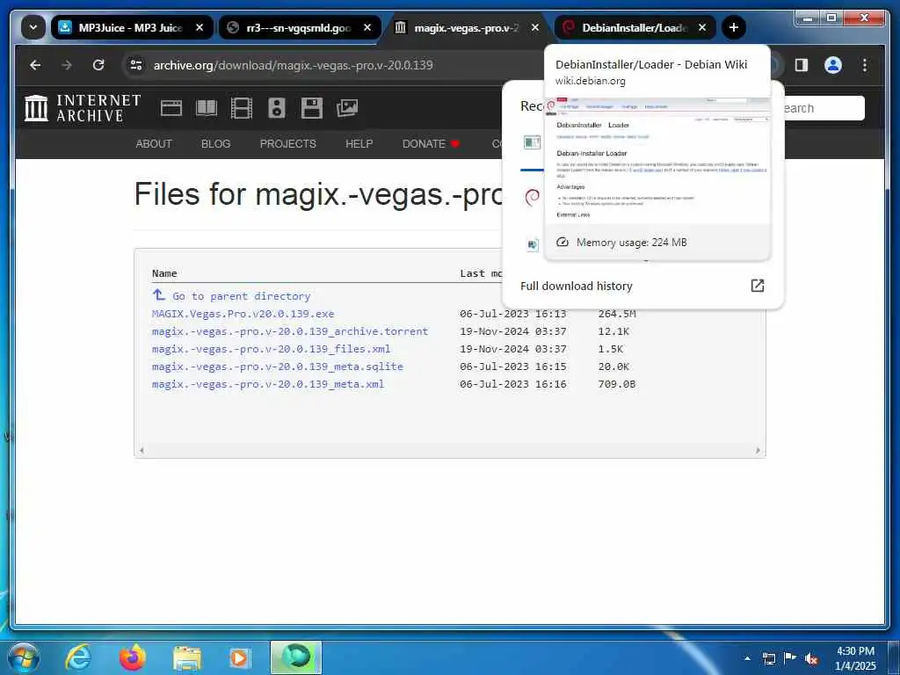Go to Internet Archive home logo
900x675 pixels.
(x=83, y=108)
